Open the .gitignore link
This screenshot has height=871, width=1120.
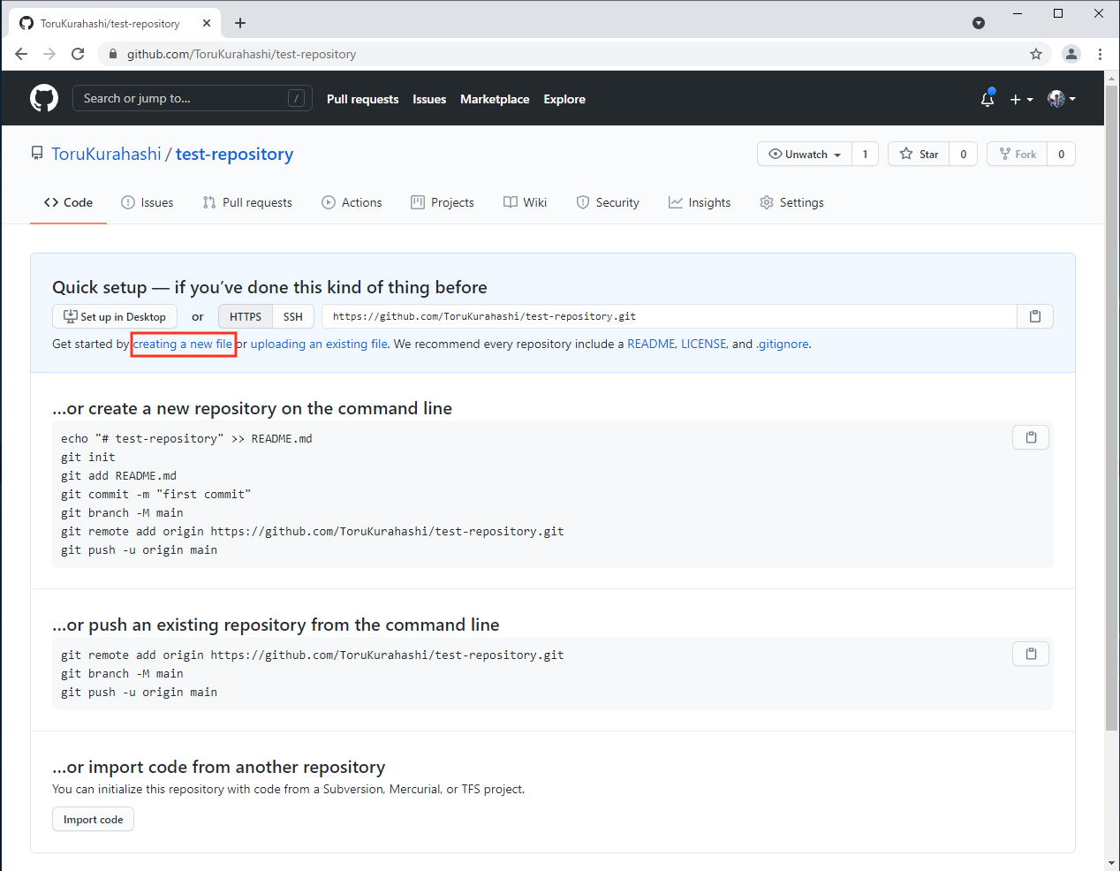783,344
